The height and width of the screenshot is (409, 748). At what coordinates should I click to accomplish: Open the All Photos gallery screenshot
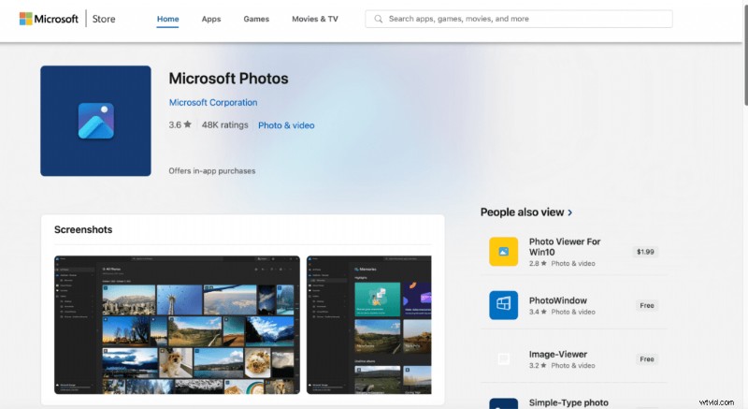177,325
